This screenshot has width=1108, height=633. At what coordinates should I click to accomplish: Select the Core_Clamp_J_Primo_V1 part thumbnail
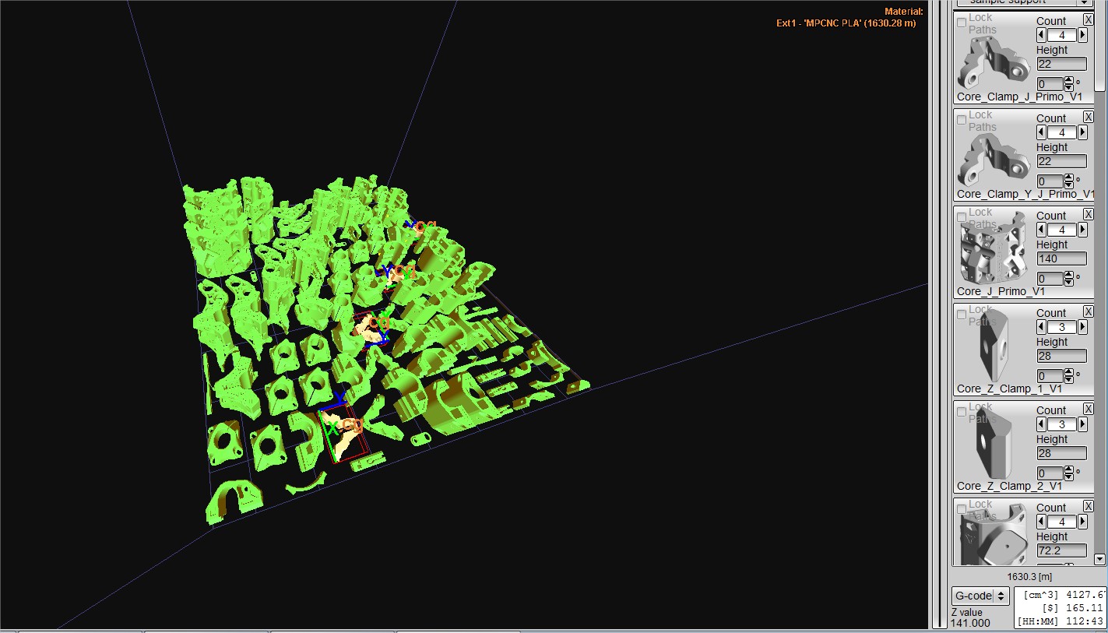point(994,62)
